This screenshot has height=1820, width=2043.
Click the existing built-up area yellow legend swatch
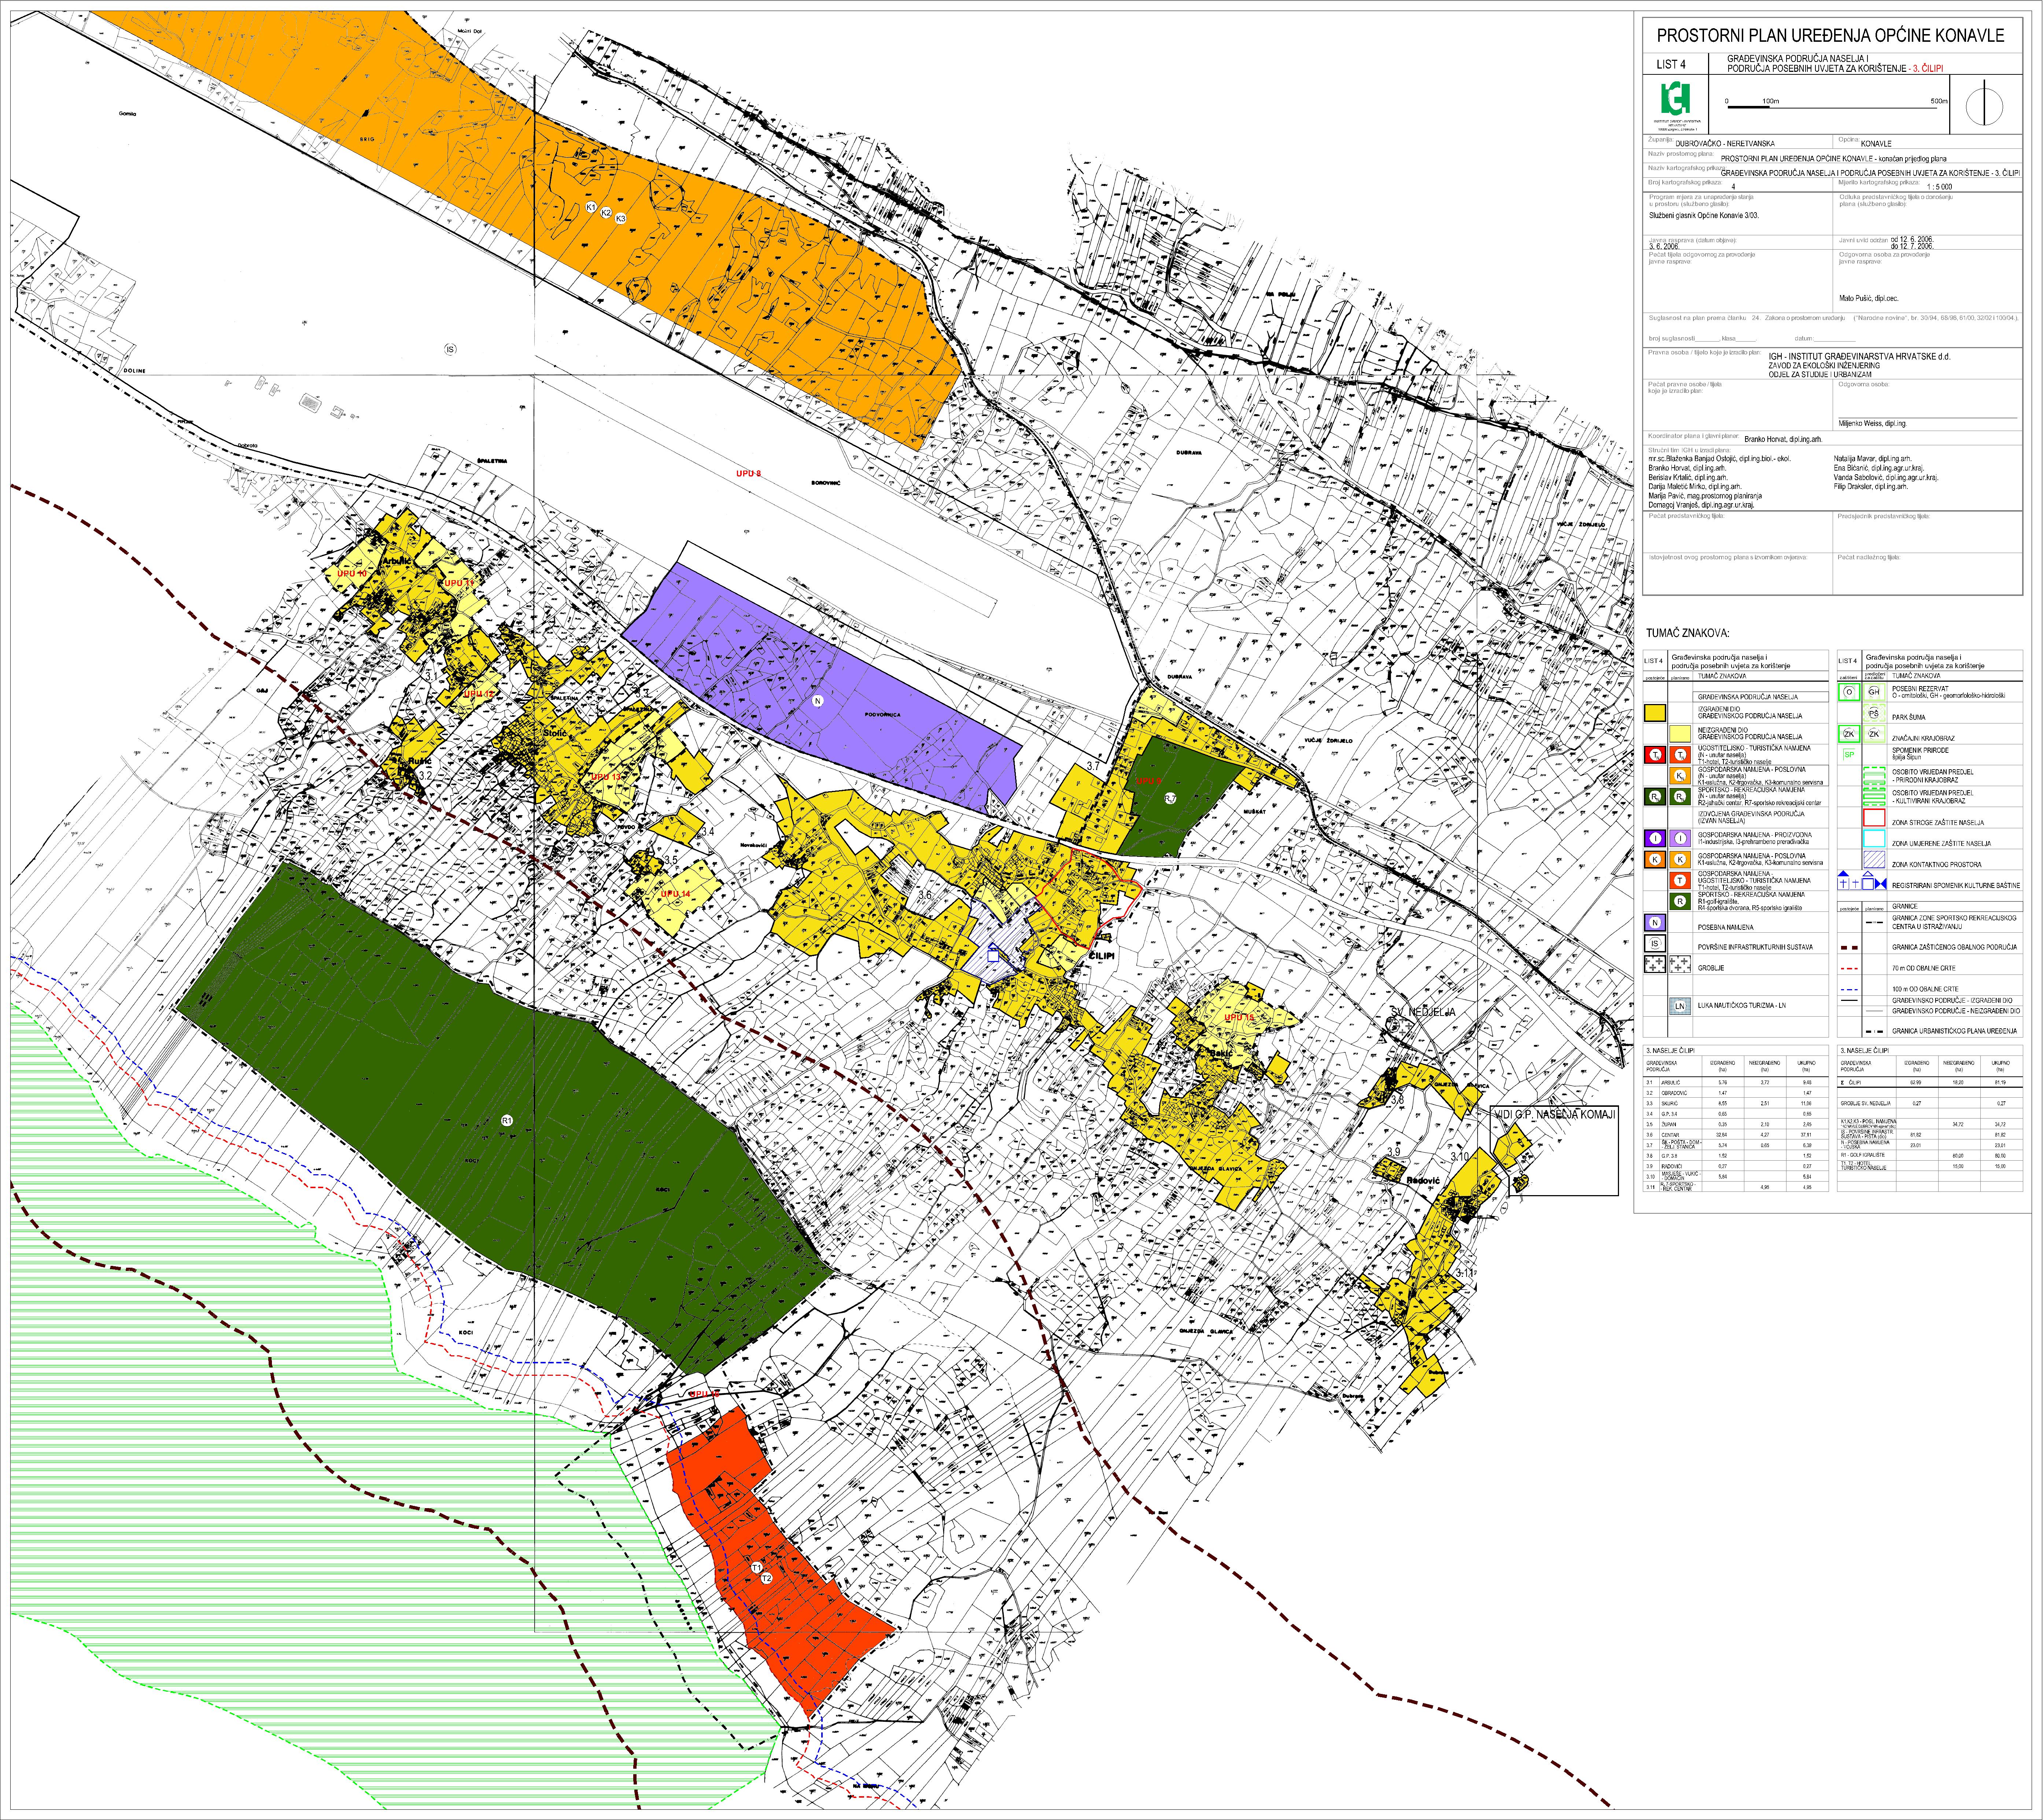1655,713
